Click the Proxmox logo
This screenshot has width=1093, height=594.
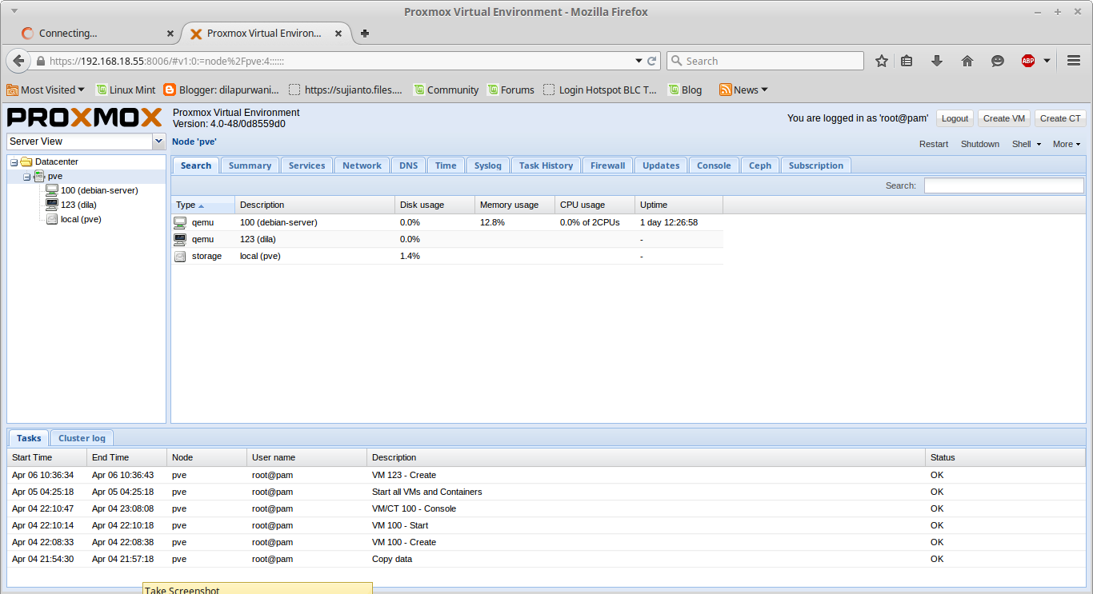point(85,118)
